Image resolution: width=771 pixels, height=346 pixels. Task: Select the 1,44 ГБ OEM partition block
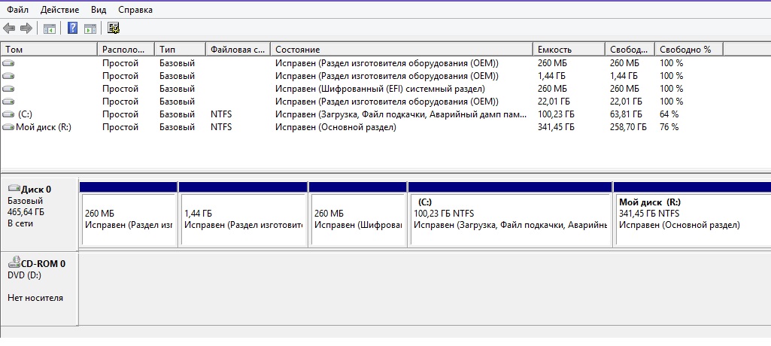pyautogui.click(x=243, y=218)
